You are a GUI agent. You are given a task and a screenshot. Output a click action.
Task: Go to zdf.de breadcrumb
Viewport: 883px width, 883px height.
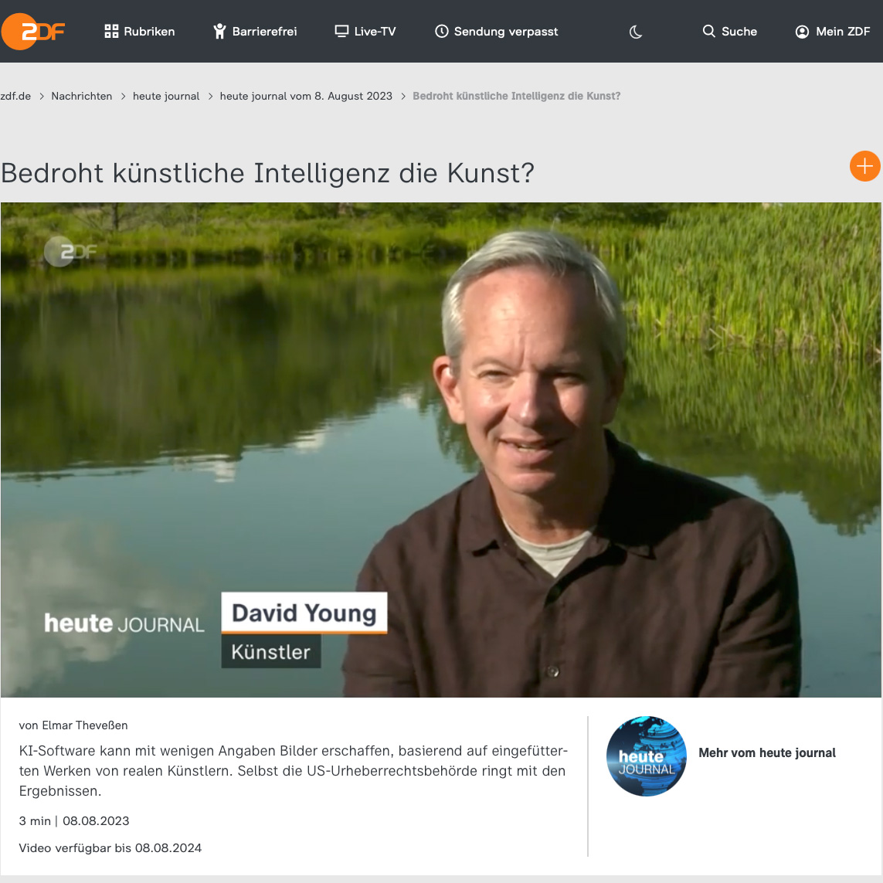pyautogui.click(x=15, y=97)
